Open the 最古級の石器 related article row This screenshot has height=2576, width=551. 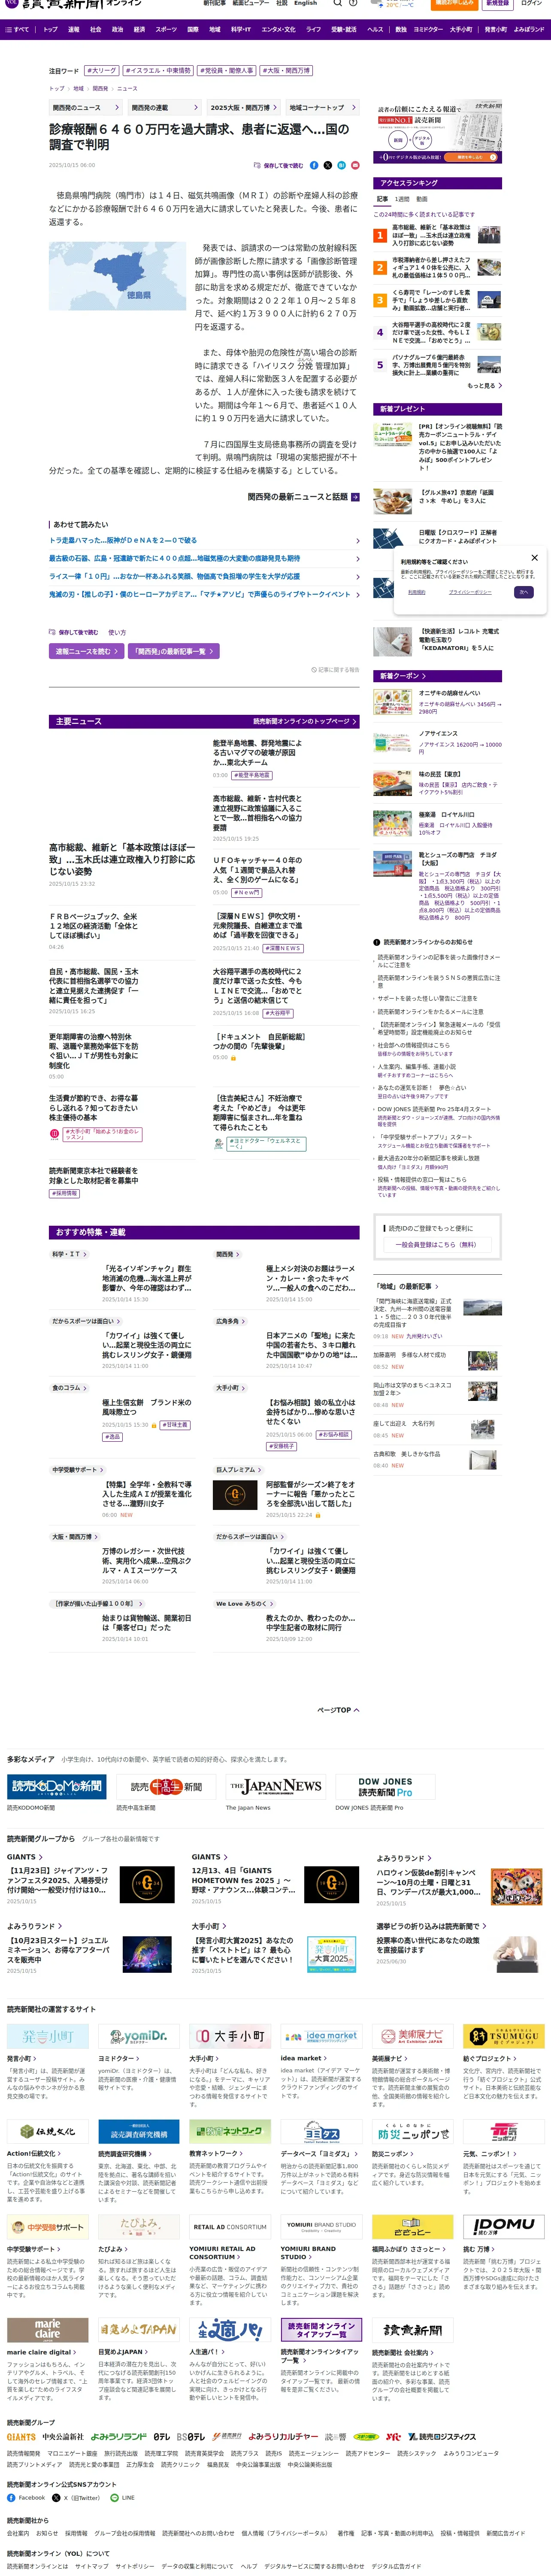[204, 558]
